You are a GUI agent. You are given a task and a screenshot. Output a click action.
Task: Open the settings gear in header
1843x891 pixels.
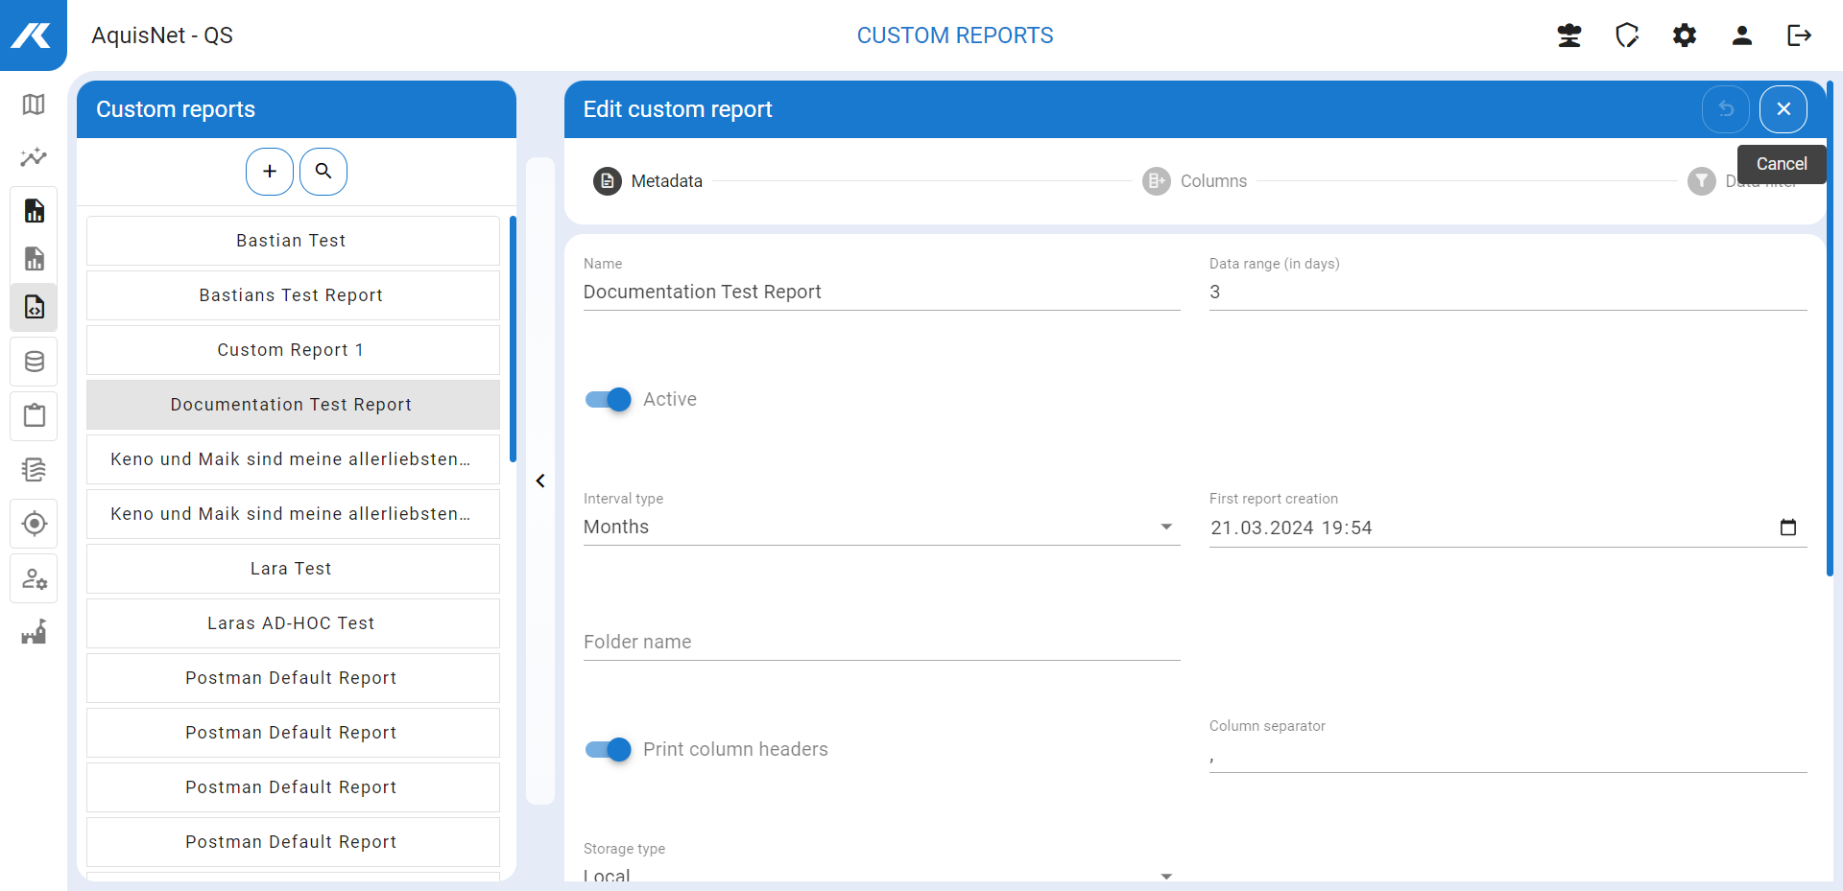[x=1685, y=35]
